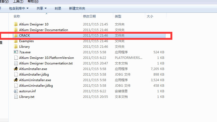Image resolution: width=217 pixels, height=122 pixels.
Task: Click the AltiumInstaller.exe icon
Action: (16, 69)
